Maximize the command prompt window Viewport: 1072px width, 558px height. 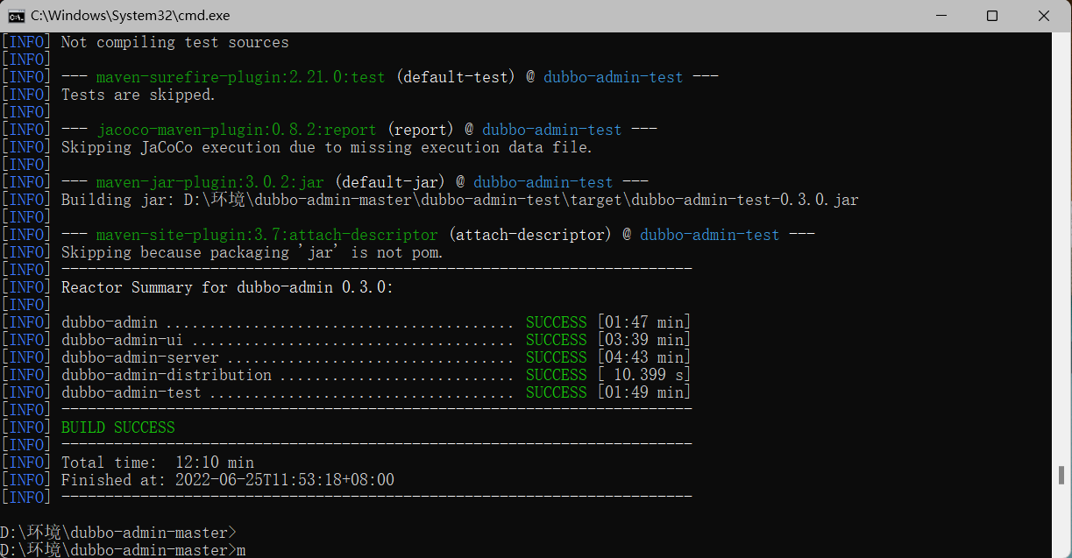pyautogui.click(x=991, y=16)
